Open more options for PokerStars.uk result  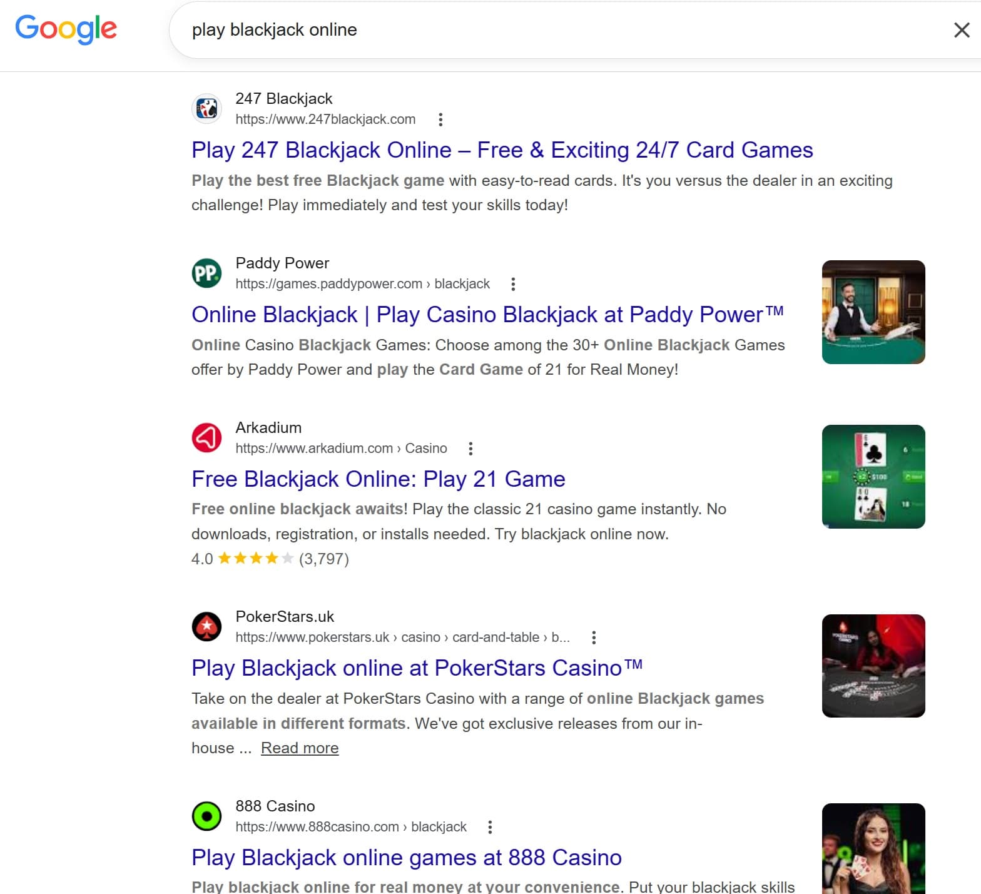click(594, 637)
